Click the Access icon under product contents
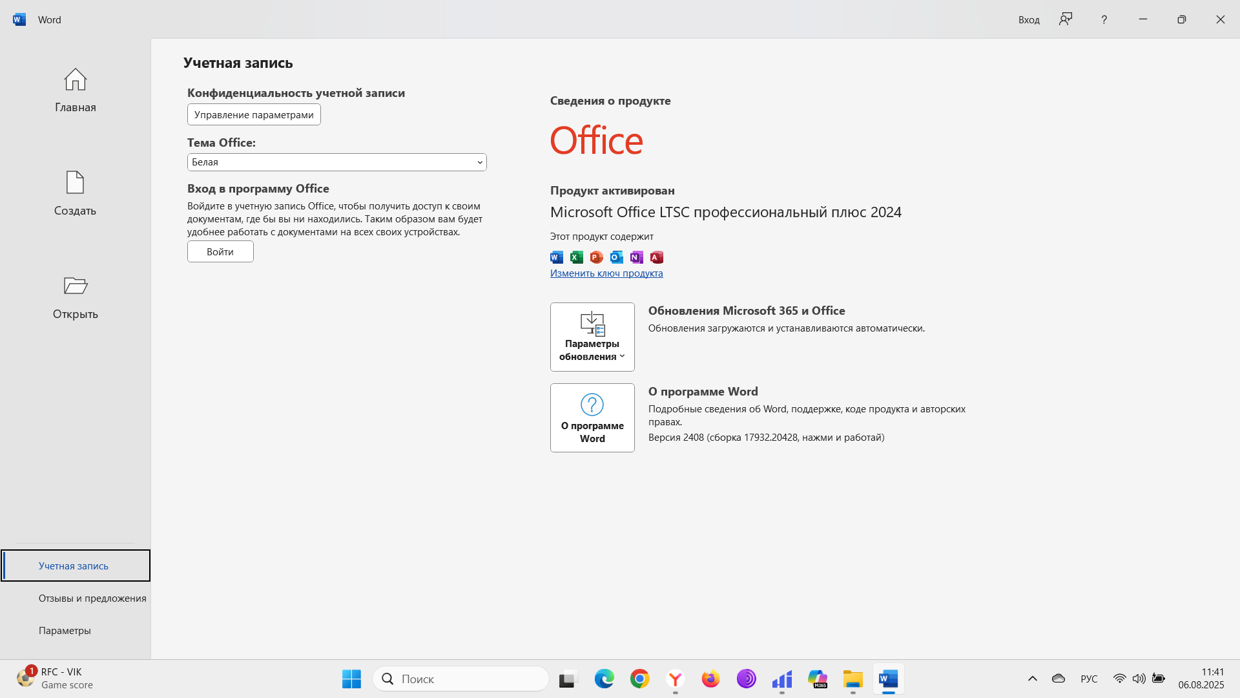Viewport: 1240px width, 698px height. pyautogui.click(x=657, y=257)
